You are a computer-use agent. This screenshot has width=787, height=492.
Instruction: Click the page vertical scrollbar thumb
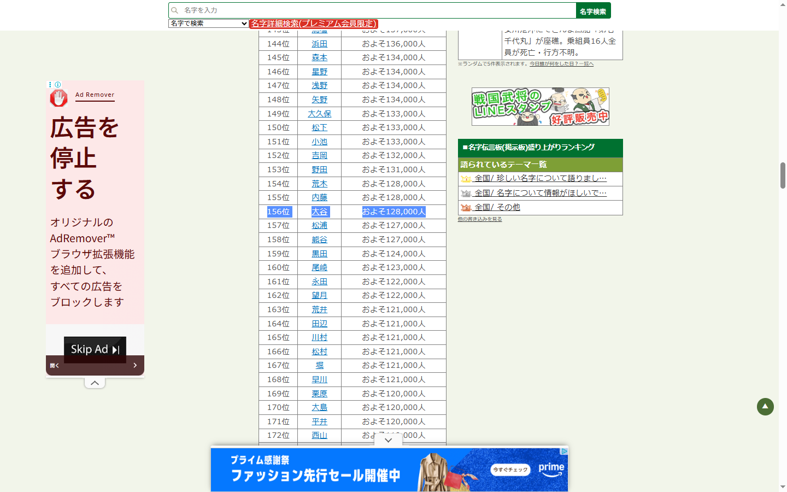pyautogui.click(x=783, y=175)
